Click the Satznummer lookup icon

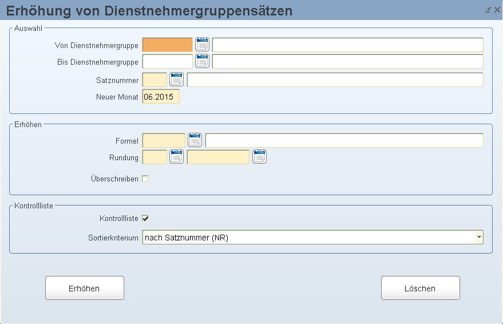pos(177,80)
